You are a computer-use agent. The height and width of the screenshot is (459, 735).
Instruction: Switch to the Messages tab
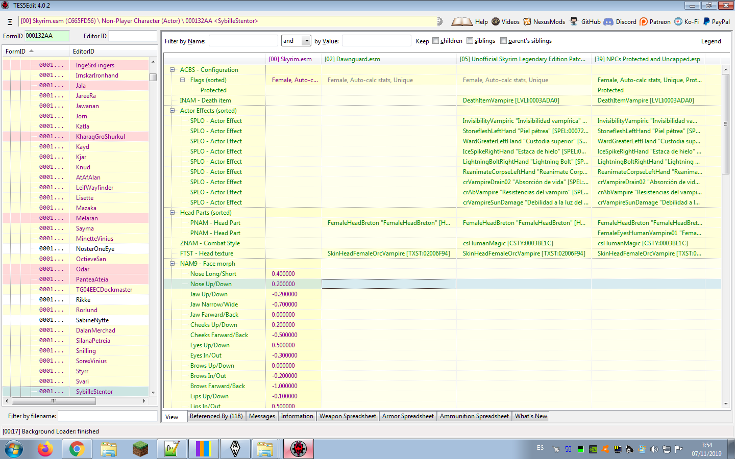262,416
